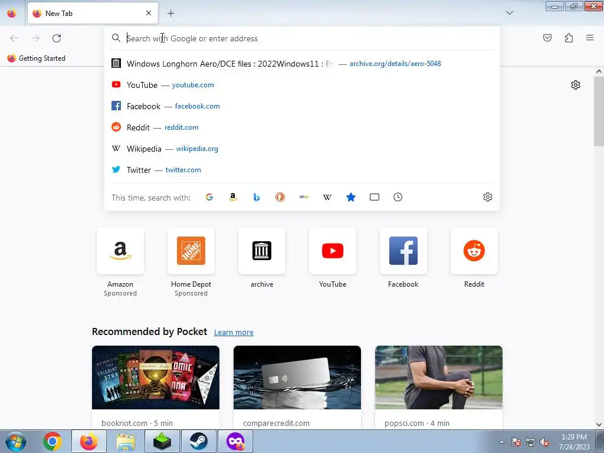The image size is (604, 453).
Task: Launch Google Chrome from the taskbar
Action: tap(52, 441)
